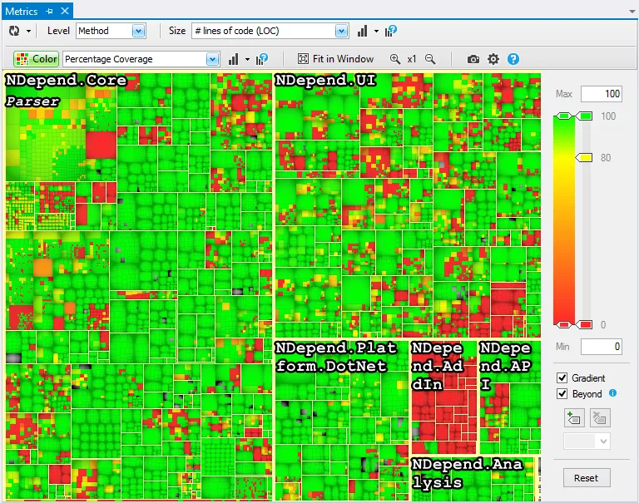639x503 pixels.
Task: Click the color metric help chart icon
Action: (x=262, y=60)
